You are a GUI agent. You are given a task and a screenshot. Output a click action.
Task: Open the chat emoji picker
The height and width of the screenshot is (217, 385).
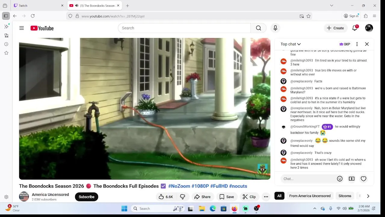(x=340, y=179)
